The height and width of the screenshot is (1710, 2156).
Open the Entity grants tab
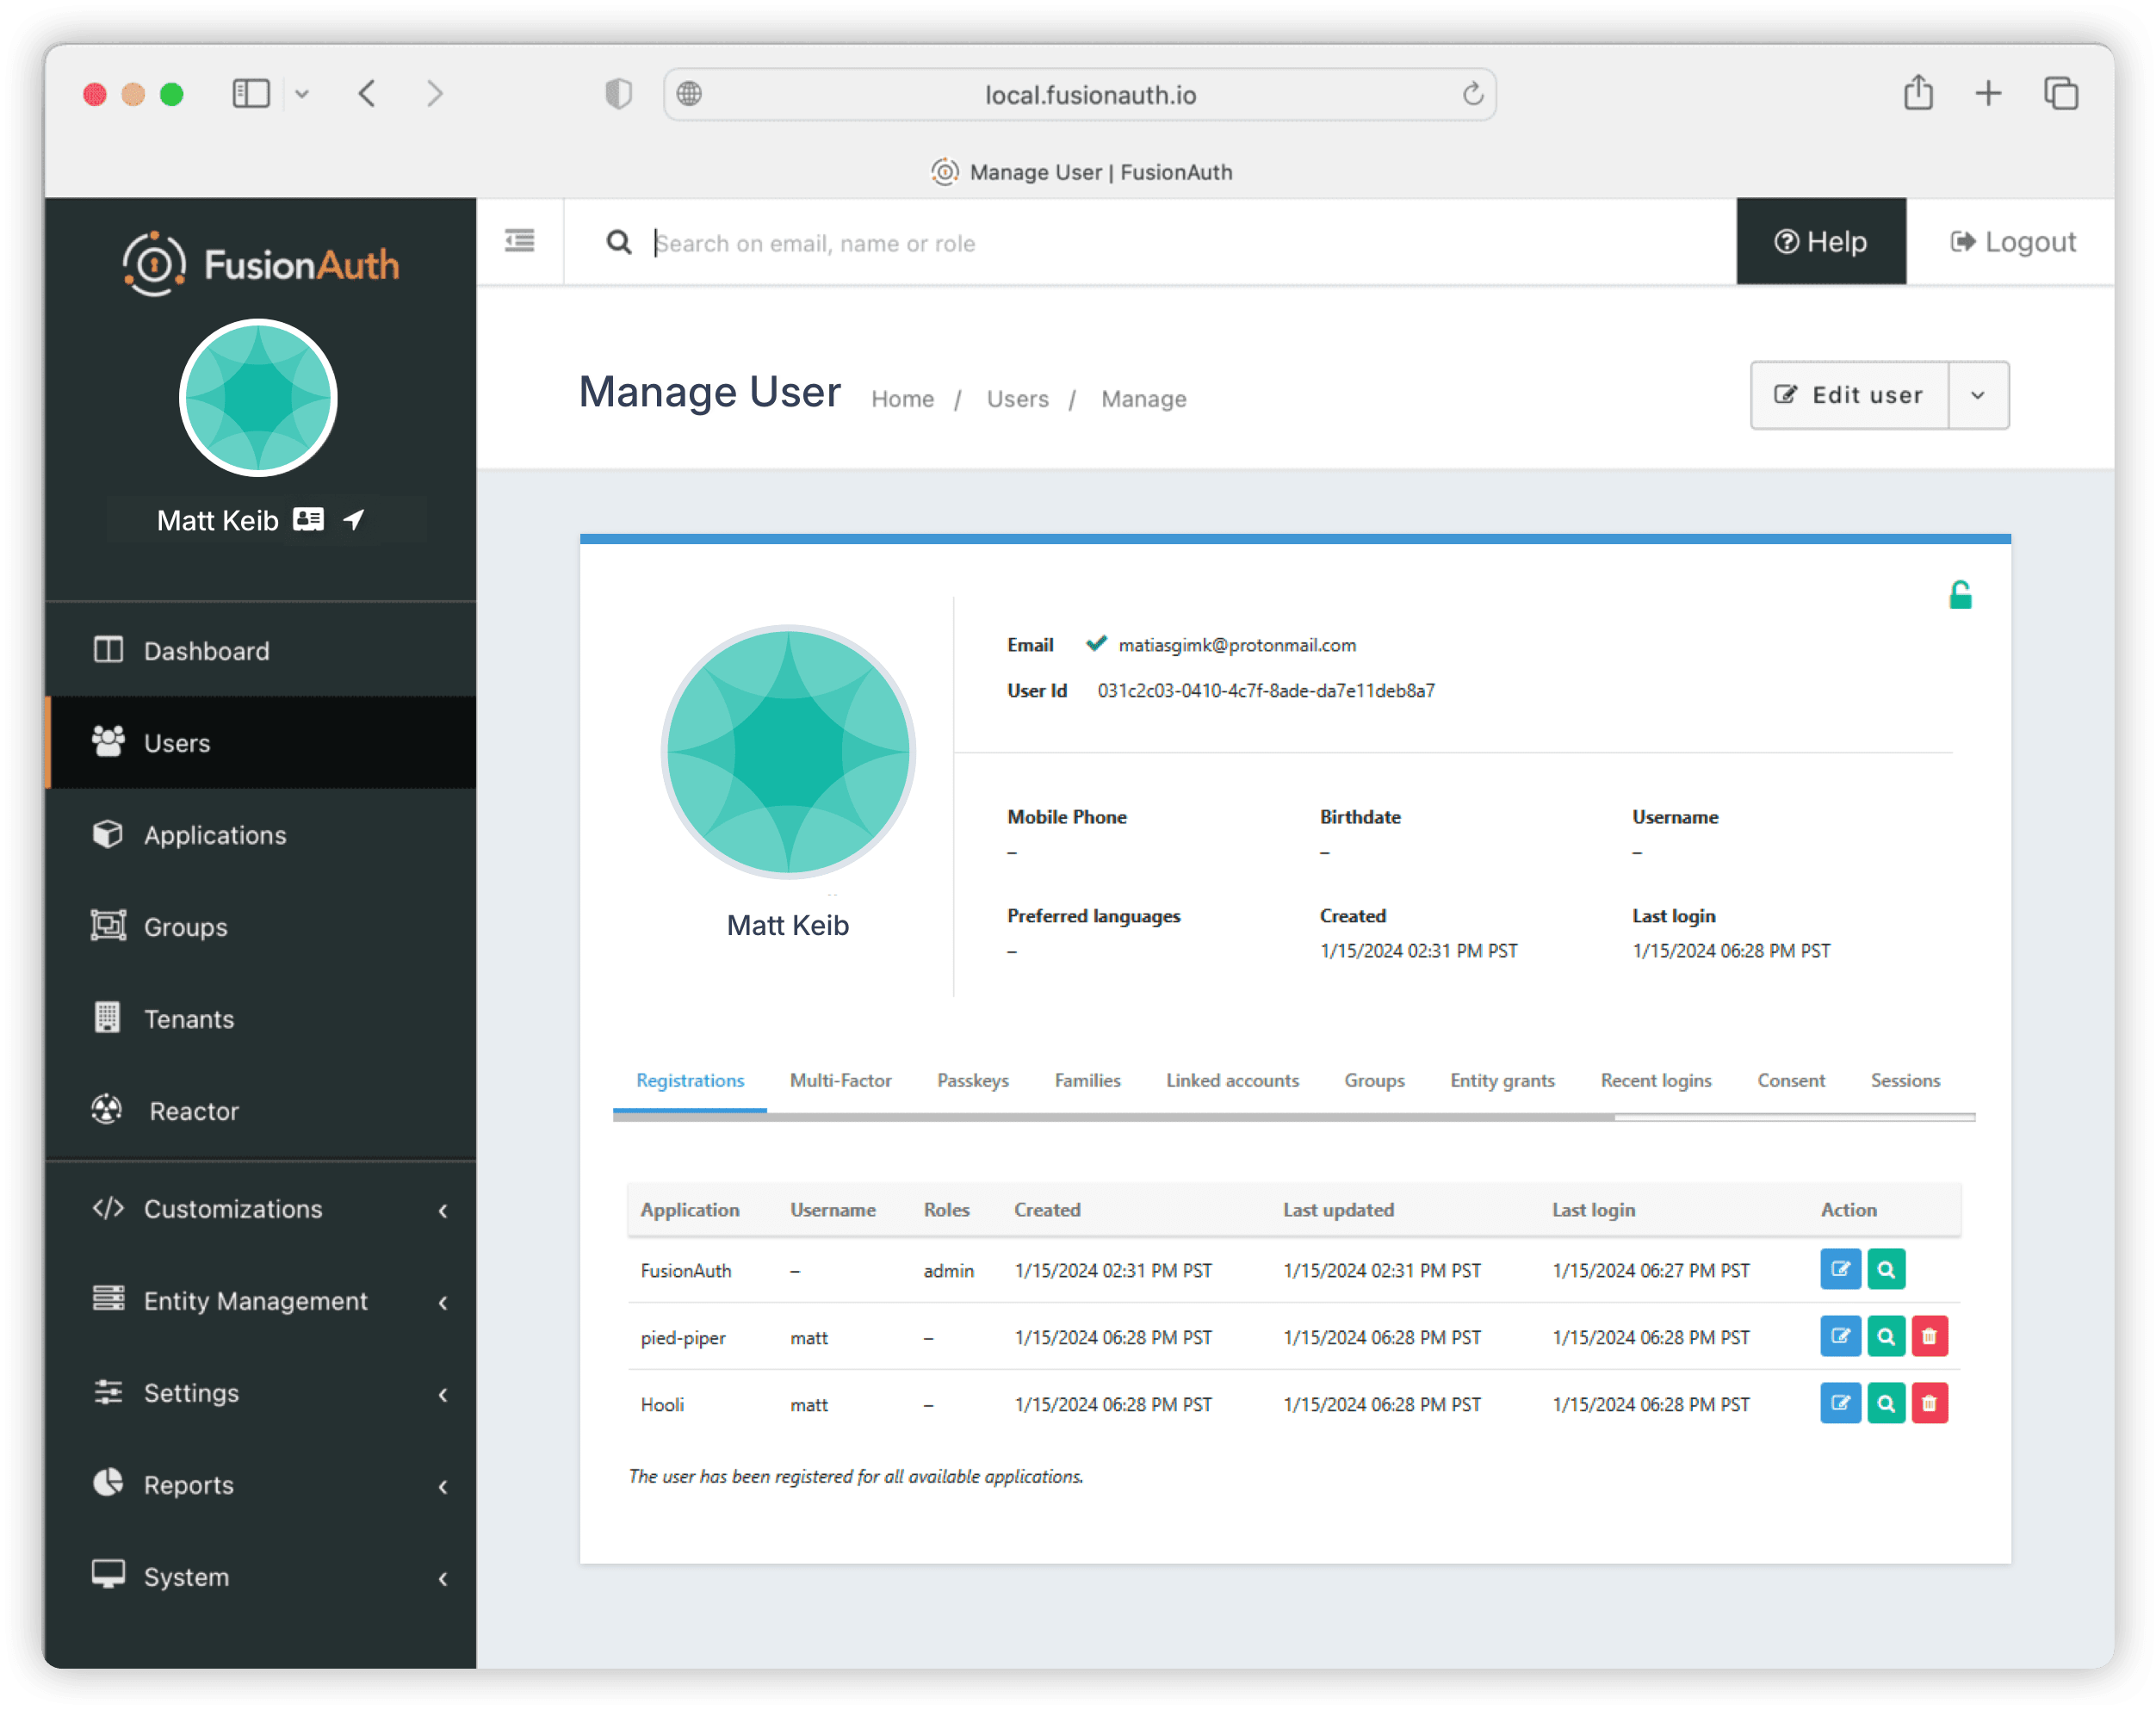click(1502, 1080)
